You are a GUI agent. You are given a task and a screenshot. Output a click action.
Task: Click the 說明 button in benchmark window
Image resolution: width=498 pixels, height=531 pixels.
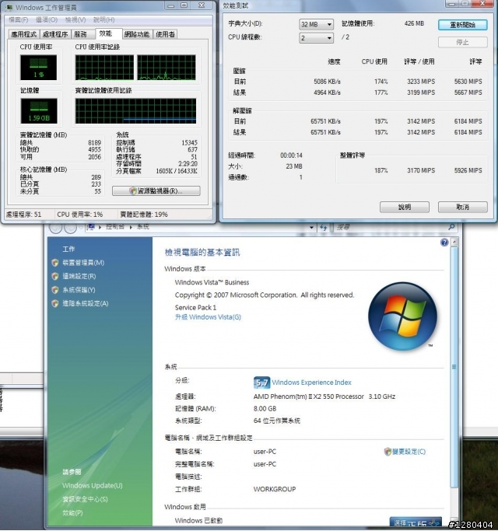coord(405,207)
